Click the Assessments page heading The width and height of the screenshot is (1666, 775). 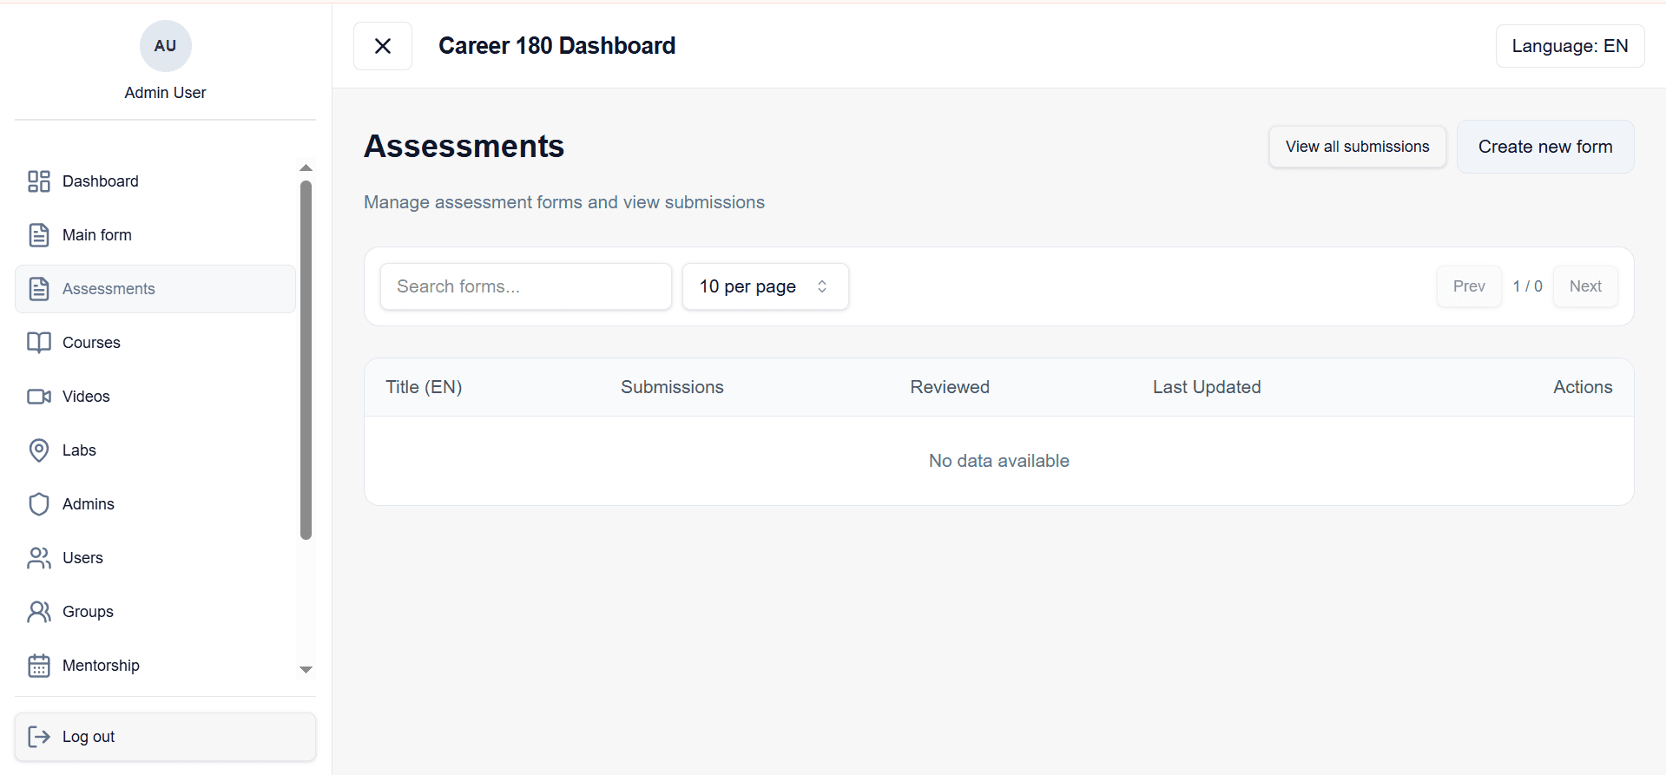click(464, 147)
